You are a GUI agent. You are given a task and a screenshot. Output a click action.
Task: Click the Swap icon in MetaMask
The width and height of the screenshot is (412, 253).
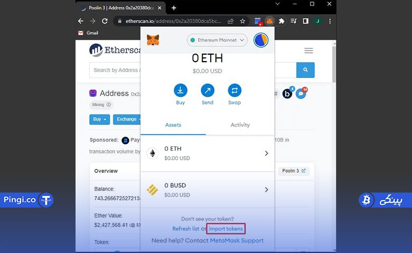(x=235, y=91)
